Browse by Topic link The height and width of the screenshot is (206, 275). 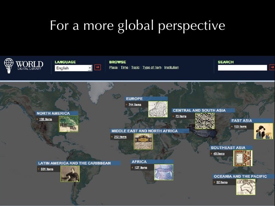135,68
